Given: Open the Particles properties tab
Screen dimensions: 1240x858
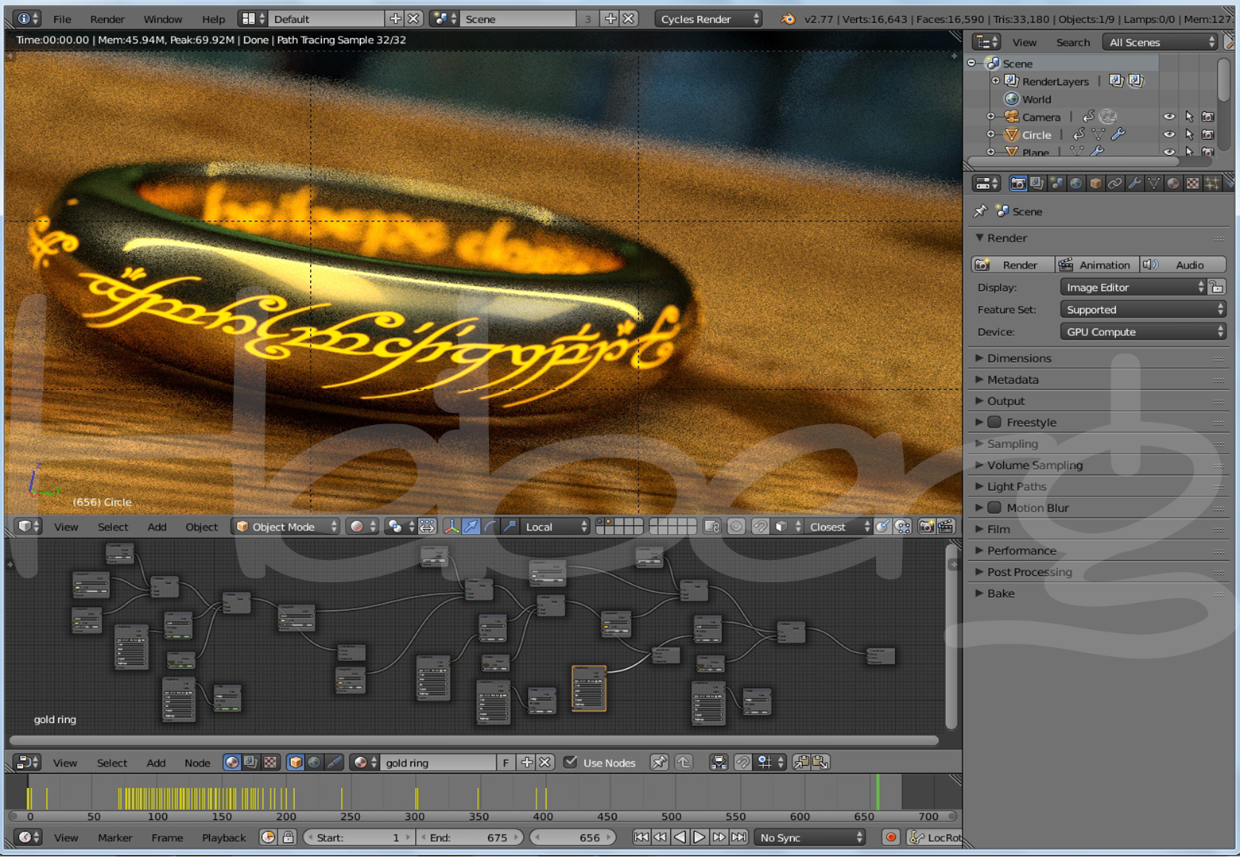Looking at the screenshot, I should [1212, 184].
